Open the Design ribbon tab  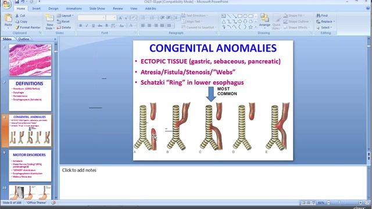(x=53, y=9)
